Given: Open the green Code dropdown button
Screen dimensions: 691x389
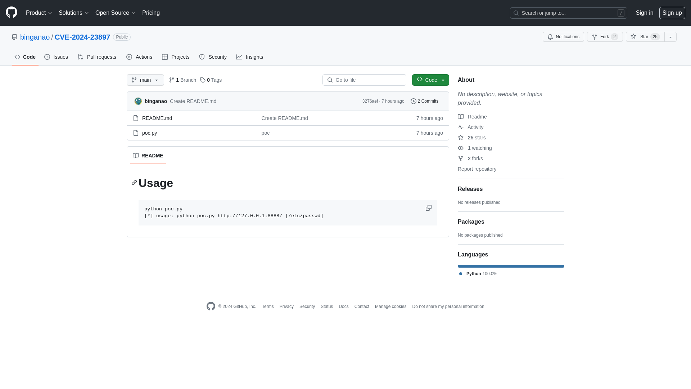Looking at the screenshot, I should [430, 80].
